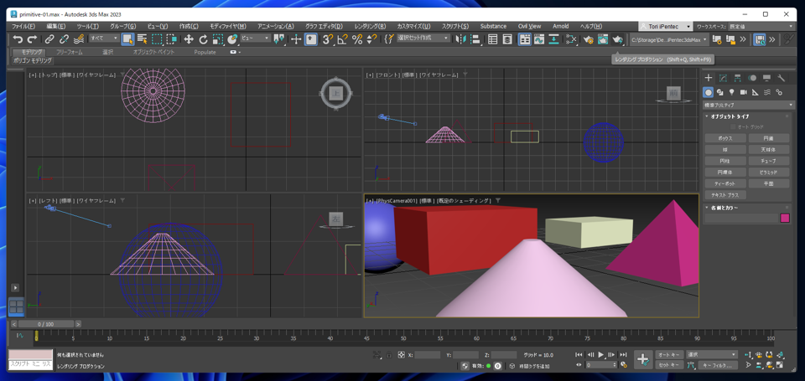Toggle Angle Snap
Screen dimensions: 805x381
pyautogui.click(x=343, y=39)
